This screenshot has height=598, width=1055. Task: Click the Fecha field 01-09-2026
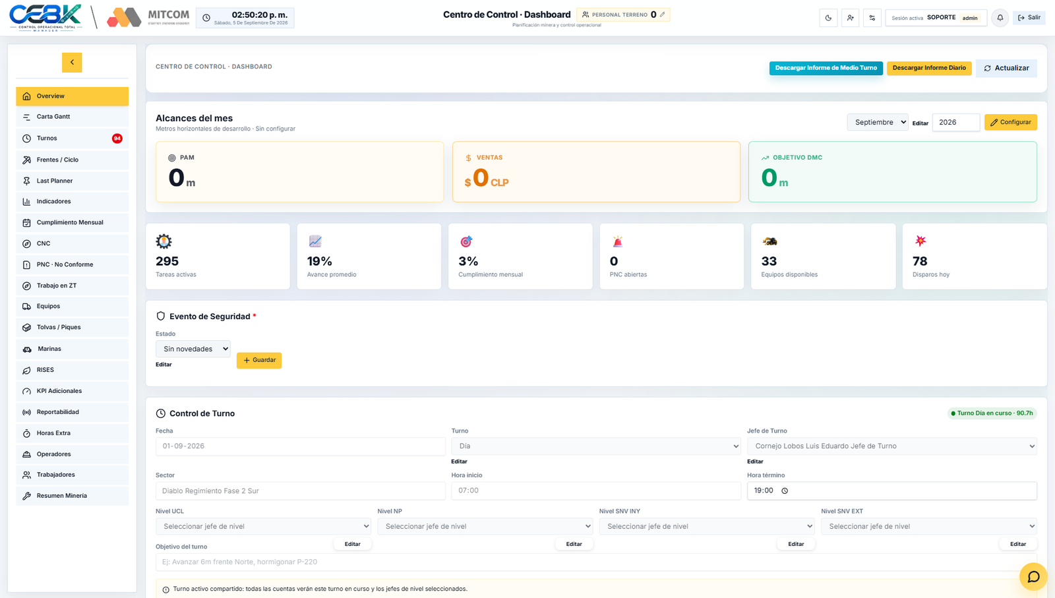[300, 446]
